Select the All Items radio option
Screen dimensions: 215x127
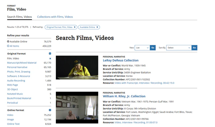point(8,46)
